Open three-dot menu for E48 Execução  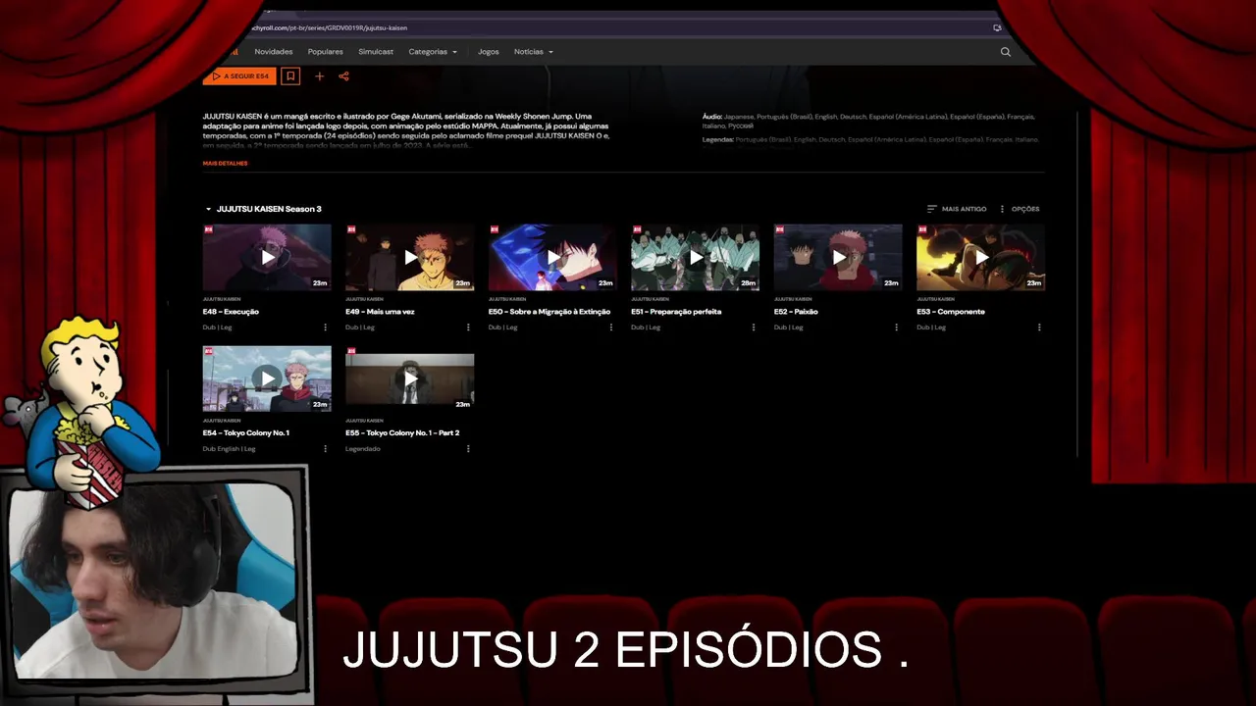pos(325,328)
